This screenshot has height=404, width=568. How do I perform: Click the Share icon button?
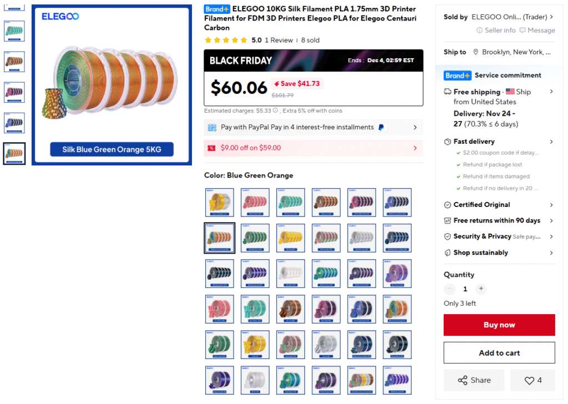pyautogui.click(x=463, y=381)
